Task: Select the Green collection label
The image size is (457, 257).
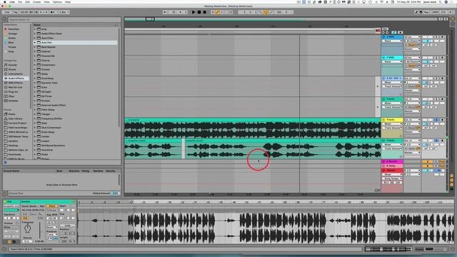Action: point(12,38)
